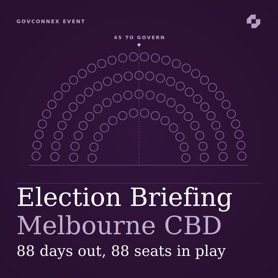Select the 88 days out tagline
The width and height of the screenshot is (278, 278).
121,251
